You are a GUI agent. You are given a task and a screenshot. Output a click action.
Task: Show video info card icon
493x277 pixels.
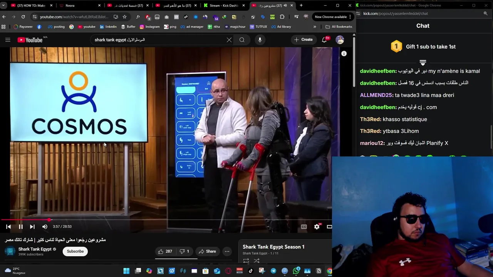pyautogui.click(x=344, y=54)
